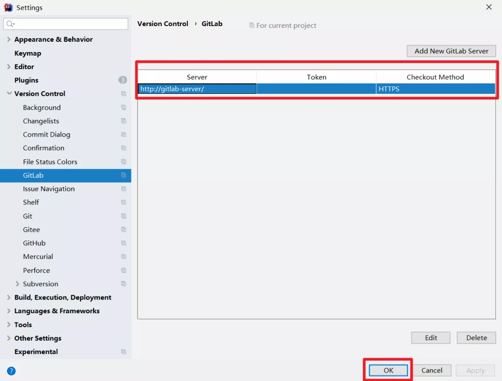Click the IntelliJ logo in title bar
Screen dimensions: 502x381
(x=8, y=7)
